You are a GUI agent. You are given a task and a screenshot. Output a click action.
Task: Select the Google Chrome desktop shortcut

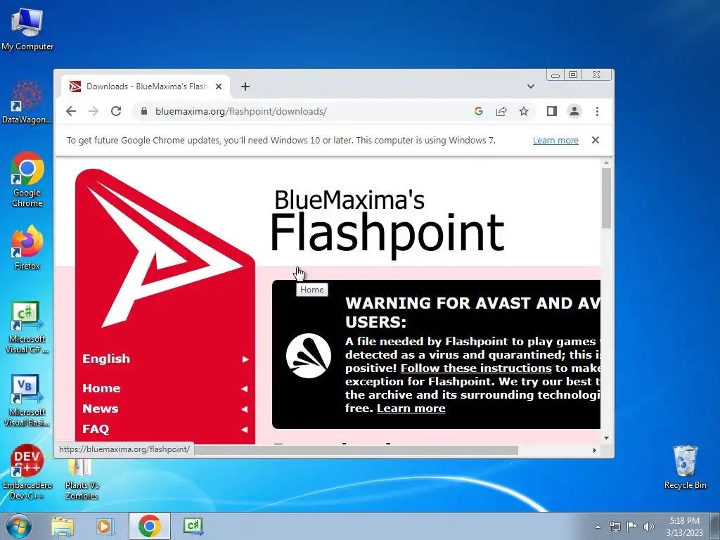coord(27,179)
